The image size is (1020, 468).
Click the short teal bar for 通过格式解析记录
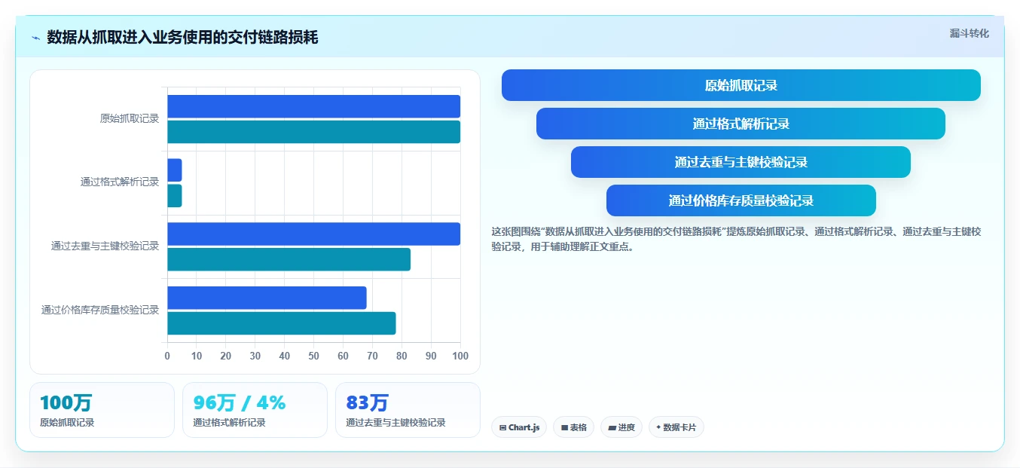(x=174, y=196)
